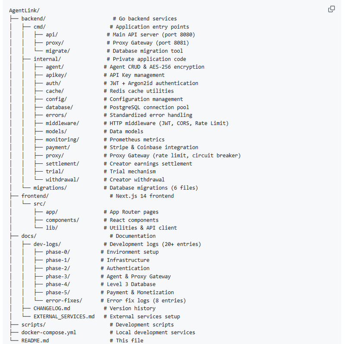Click CHANGELOG.md file name

click(x=51, y=308)
